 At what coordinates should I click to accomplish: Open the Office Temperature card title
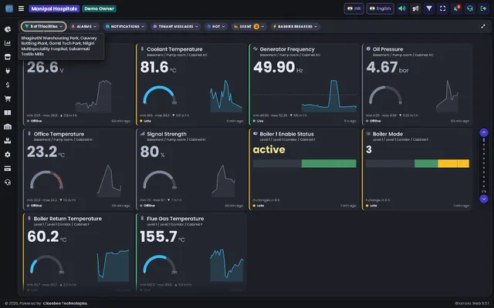point(59,134)
